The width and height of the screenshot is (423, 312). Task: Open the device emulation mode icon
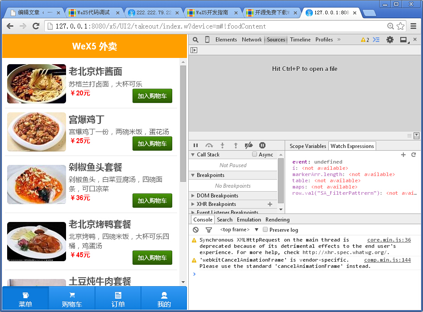[206, 40]
